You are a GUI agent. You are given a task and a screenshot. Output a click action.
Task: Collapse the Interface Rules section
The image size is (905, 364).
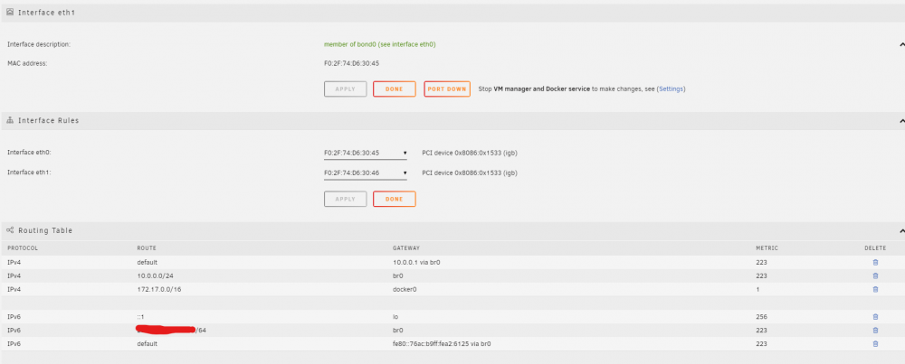point(901,121)
